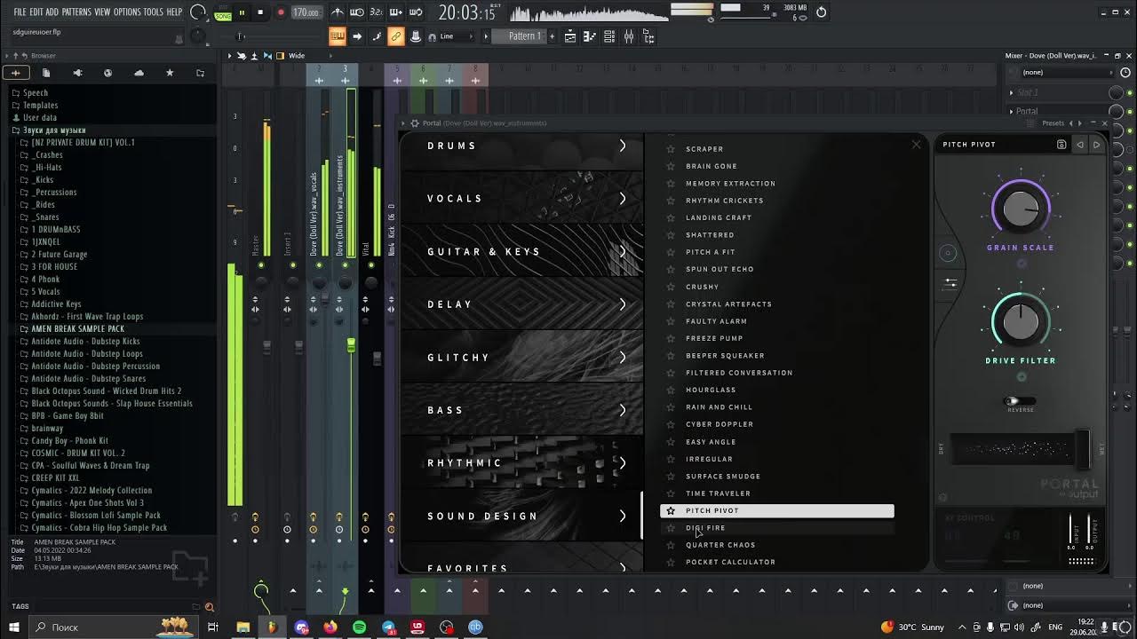The height and width of the screenshot is (639, 1137).
Task: Open the FILE menu
Action: click(x=20, y=12)
